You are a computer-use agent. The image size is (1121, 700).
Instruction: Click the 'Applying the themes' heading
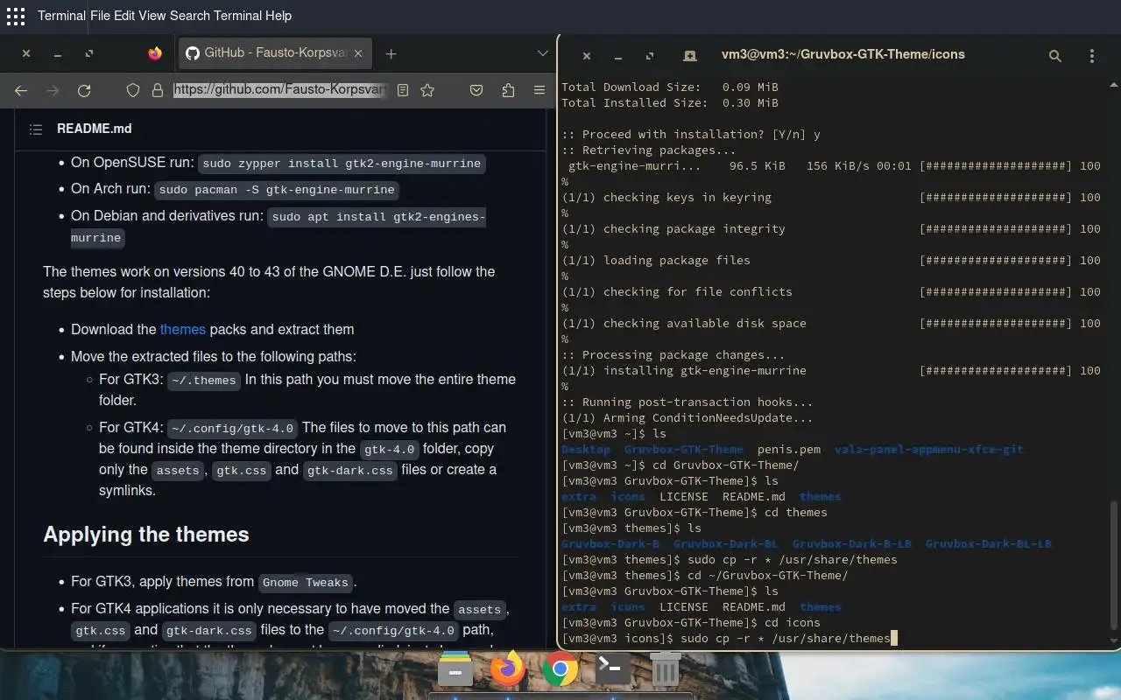pyautogui.click(x=146, y=535)
